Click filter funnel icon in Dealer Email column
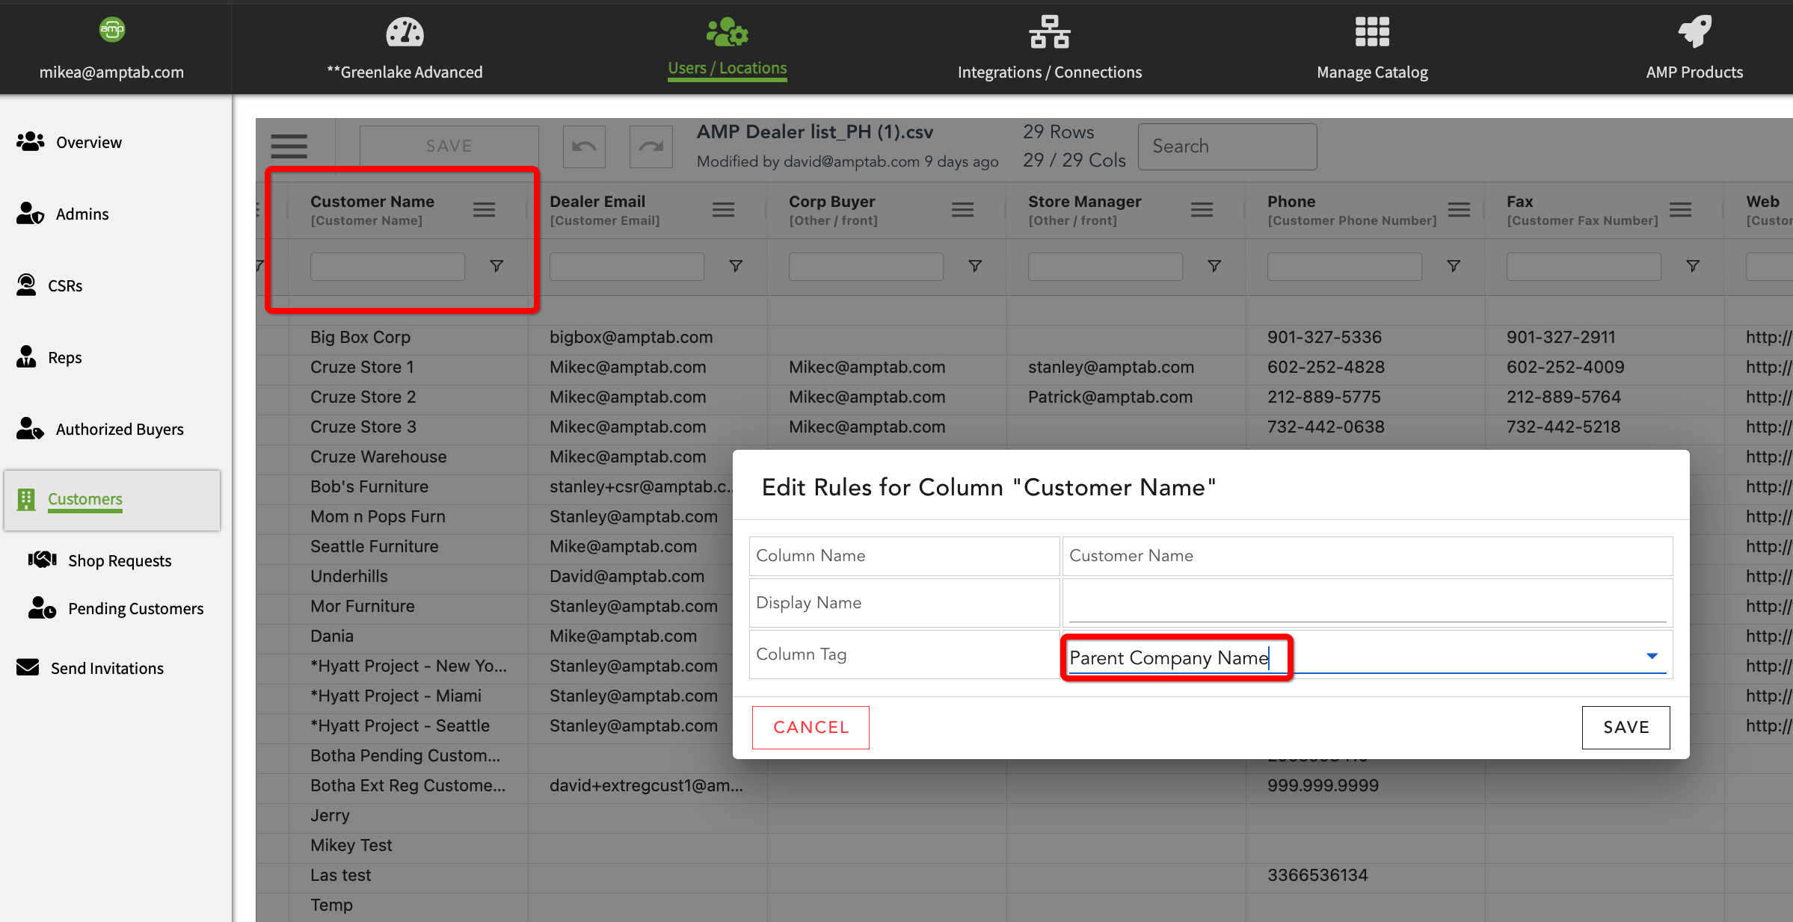Screen dimensions: 1793x922 click(736, 266)
